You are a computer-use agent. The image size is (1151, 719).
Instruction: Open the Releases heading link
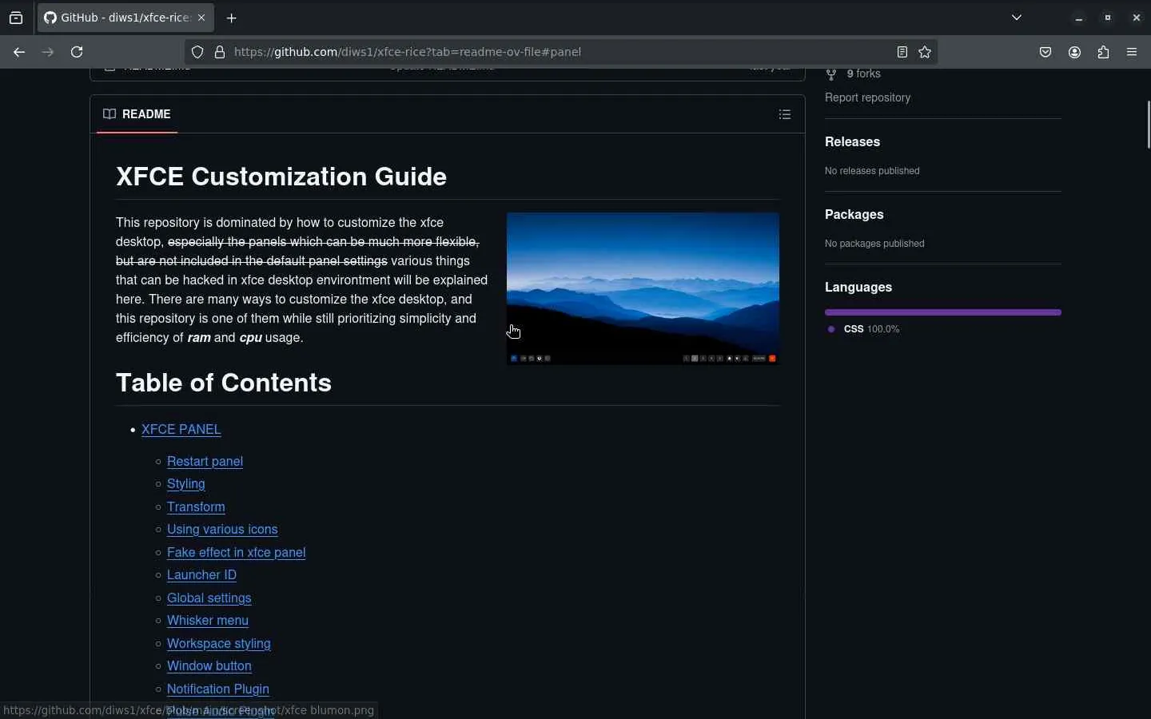tap(853, 142)
